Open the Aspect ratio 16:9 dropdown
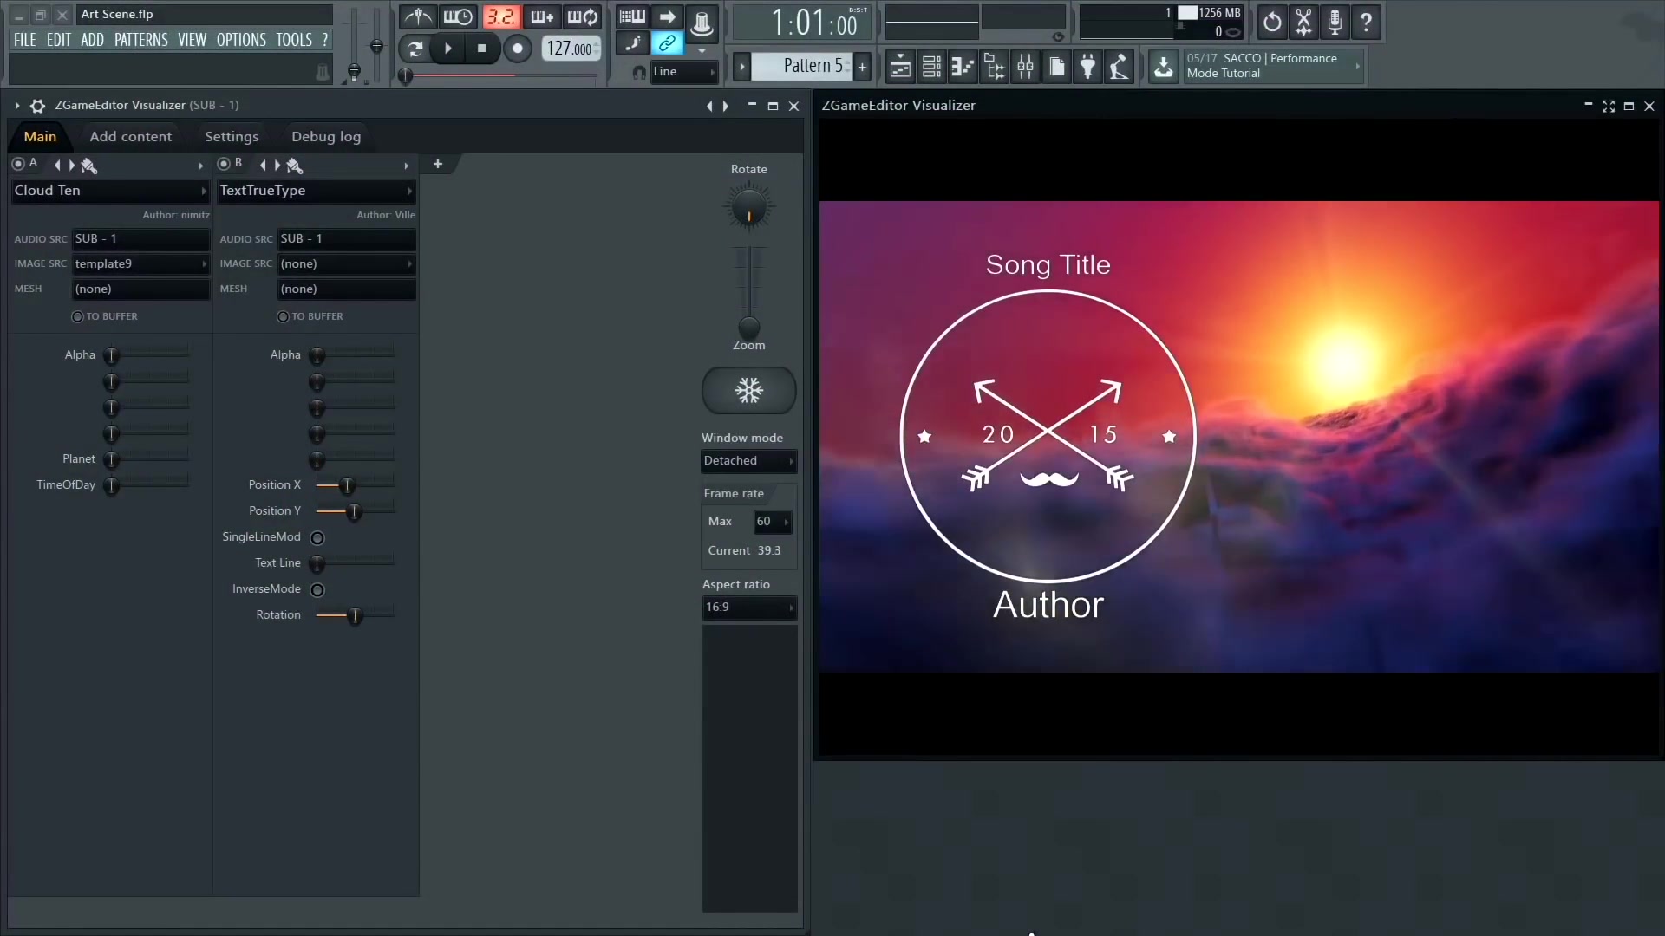Viewport: 1665px width, 936px height. click(x=748, y=608)
